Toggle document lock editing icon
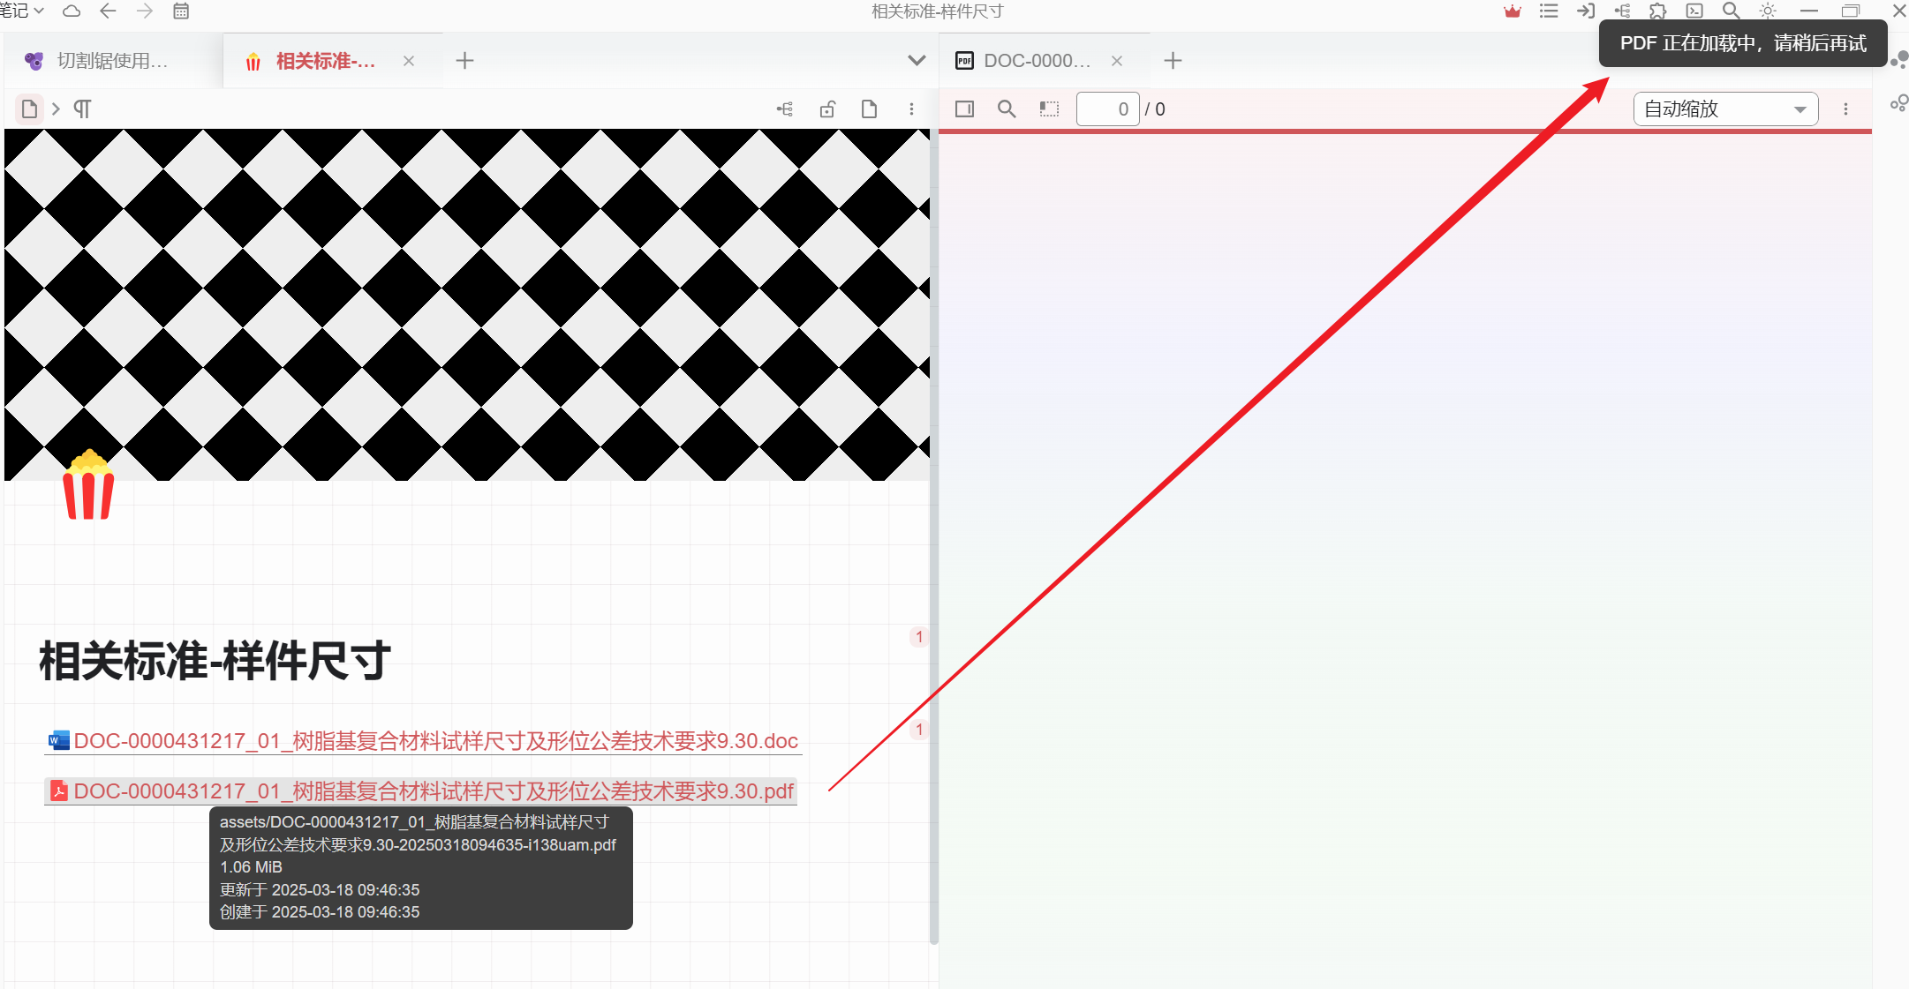This screenshot has width=1909, height=989. [x=827, y=109]
